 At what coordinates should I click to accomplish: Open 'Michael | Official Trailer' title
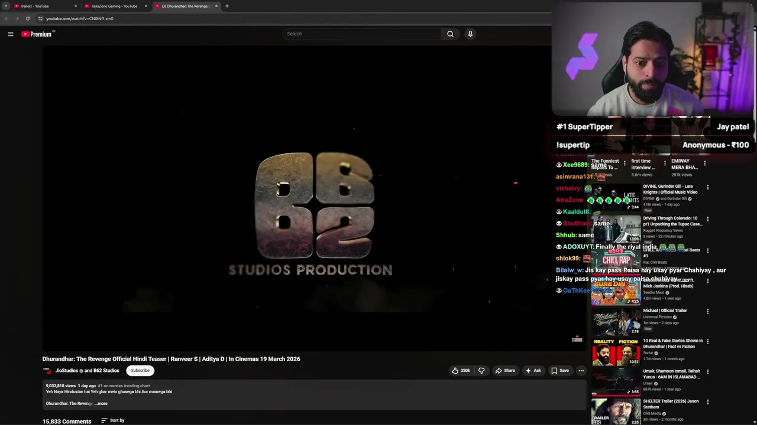pyautogui.click(x=665, y=310)
